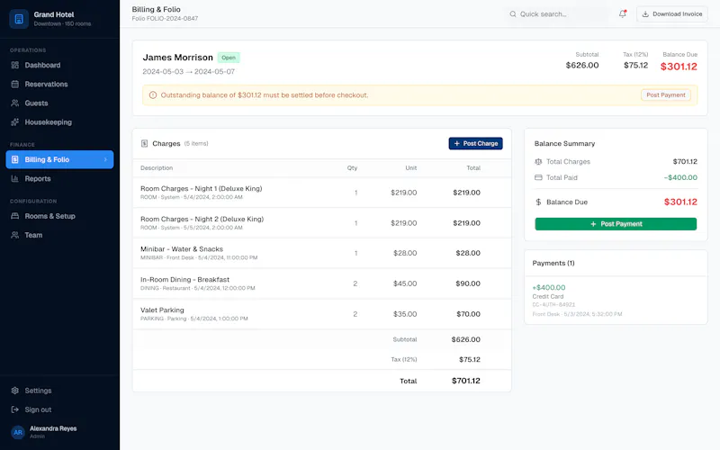Click the Guests people icon

(15, 103)
